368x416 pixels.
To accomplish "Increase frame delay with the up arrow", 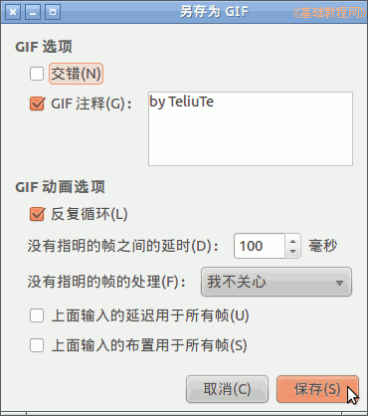I will [x=292, y=241].
